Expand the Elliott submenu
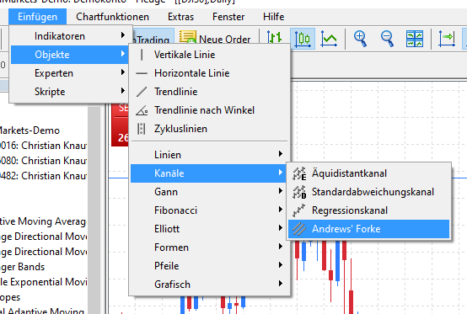The width and height of the screenshot is (467, 314). click(209, 229)
